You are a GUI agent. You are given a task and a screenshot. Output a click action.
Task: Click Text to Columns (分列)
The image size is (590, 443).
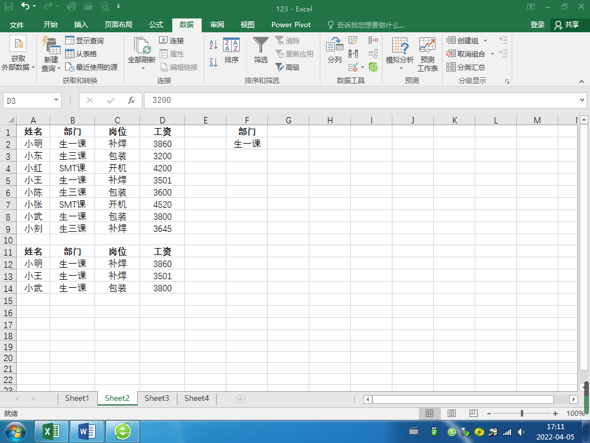[334, 50]
